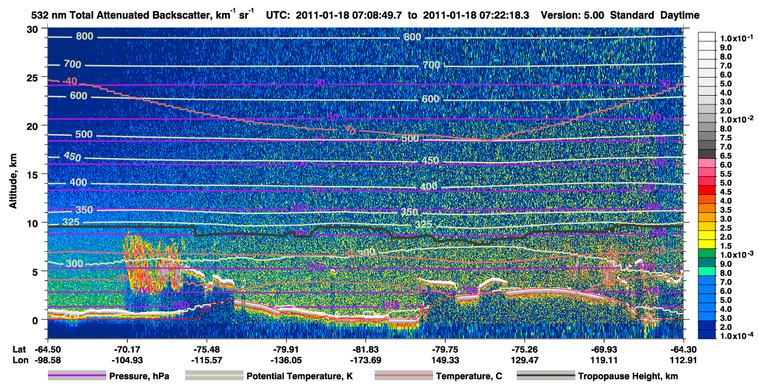Click the latitude value '-81.83'
This screenshot has height=389, width=759.
click(365, 350)
